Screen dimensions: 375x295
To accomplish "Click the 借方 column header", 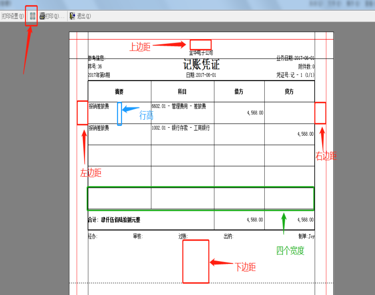I will (x=239, y=91).
